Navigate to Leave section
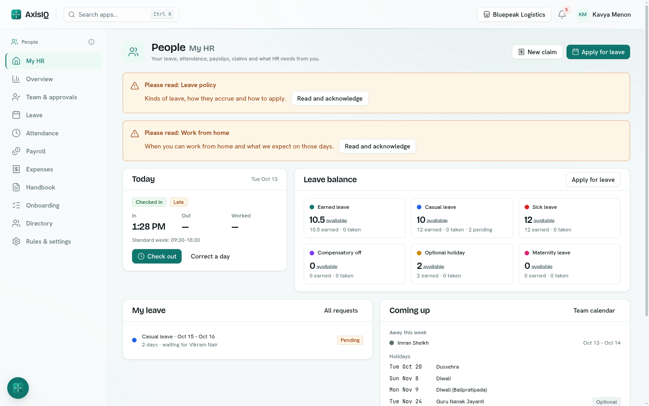Image resolution: width=649 pixels, height=406 pixels. tap(54, 115)
